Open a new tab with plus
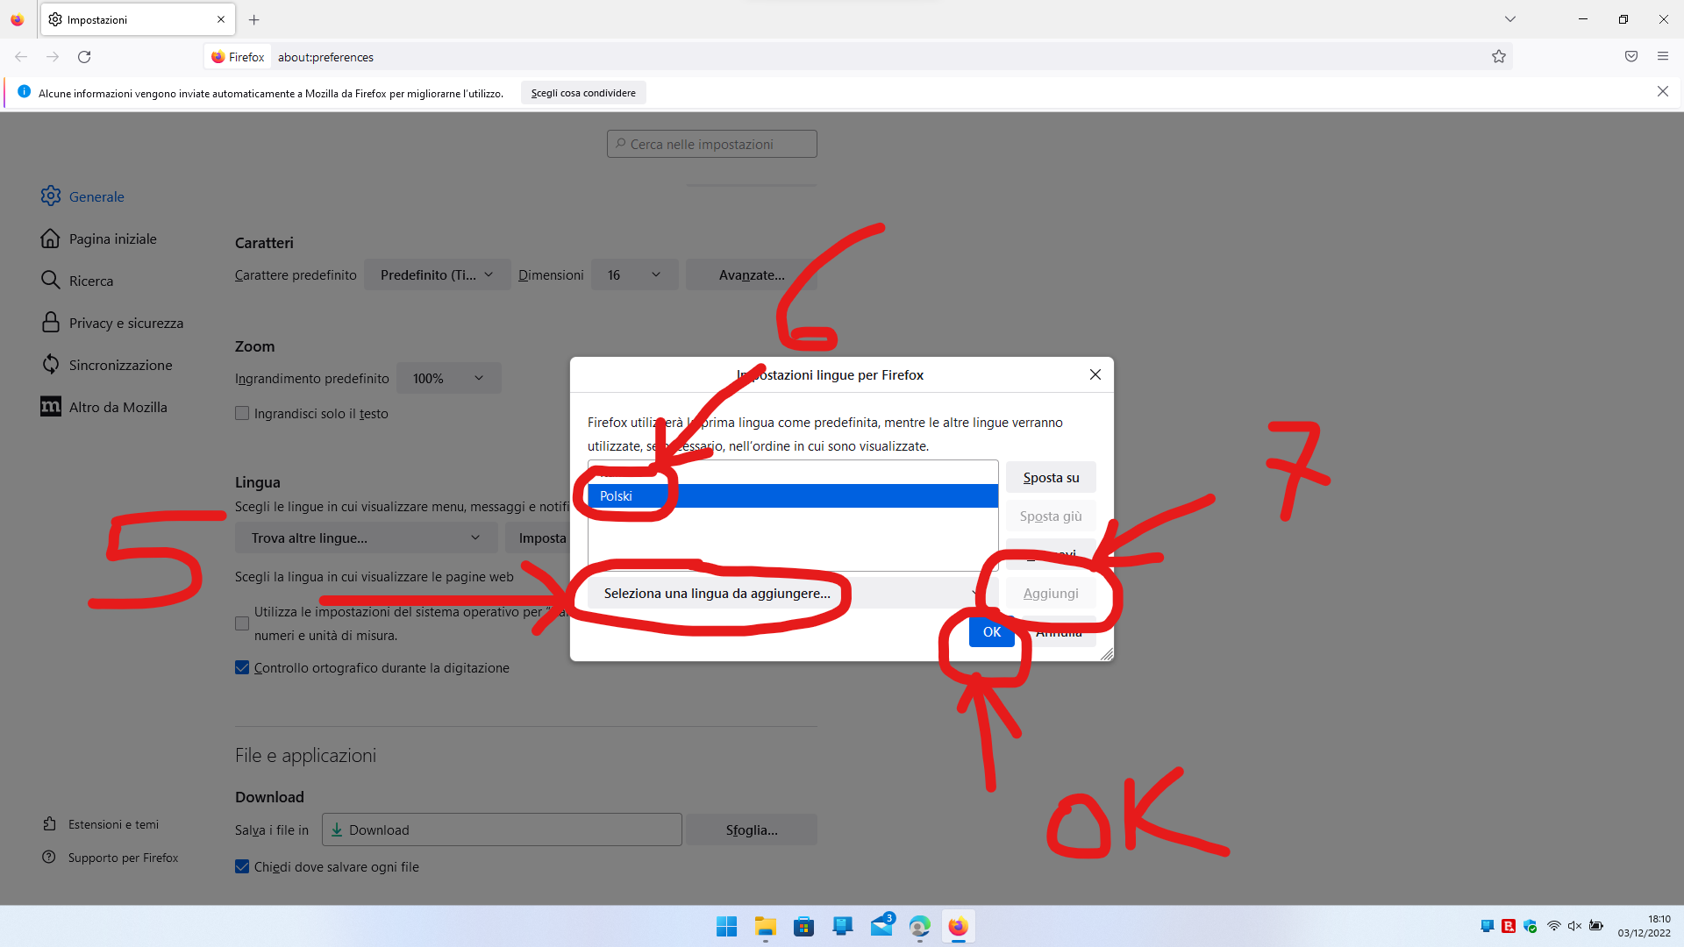Image resolution: width=1684 pixels, height=947 pixels. pyautogui.click(x=254, y=19)
